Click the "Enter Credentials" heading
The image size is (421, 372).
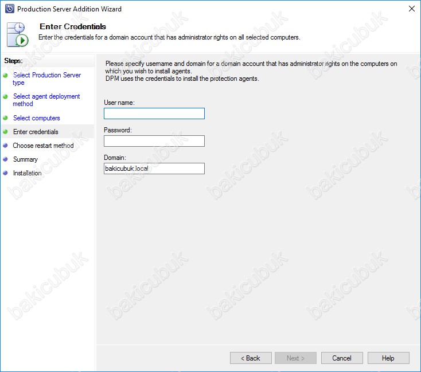73,26
